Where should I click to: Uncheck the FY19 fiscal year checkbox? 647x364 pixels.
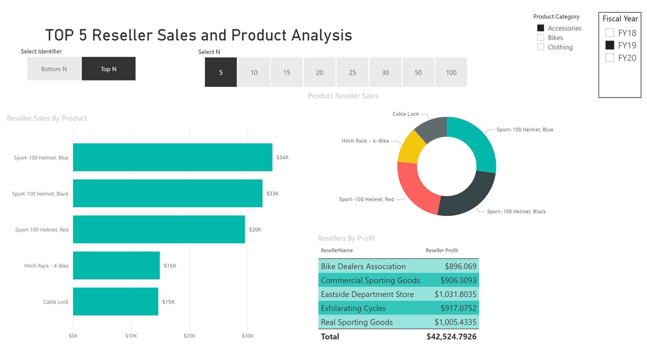(x=610, y=45)
